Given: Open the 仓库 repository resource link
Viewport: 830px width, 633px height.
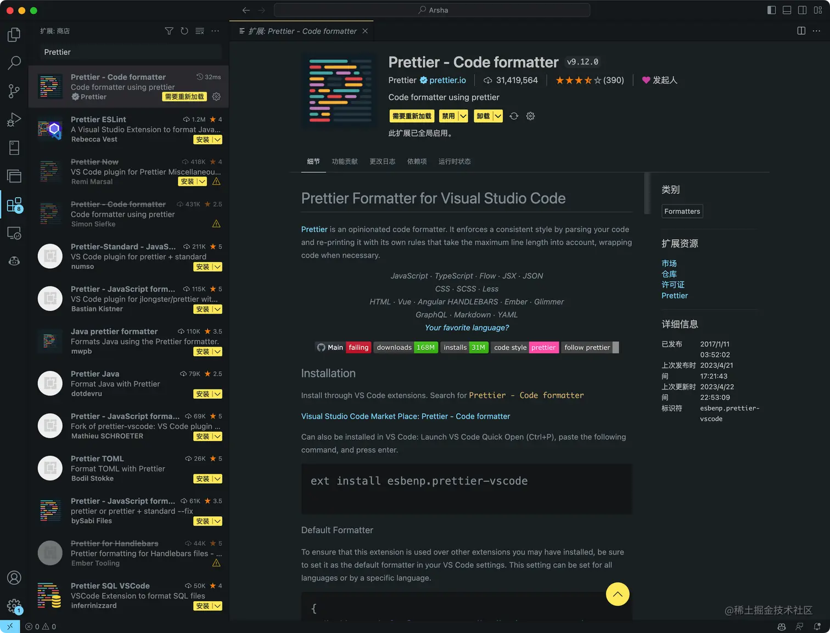Looking at the screenshot, I should point(669,274).
